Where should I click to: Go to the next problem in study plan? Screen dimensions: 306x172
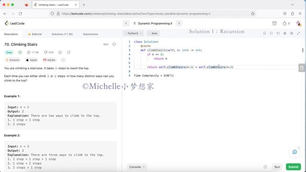(179, 23)
